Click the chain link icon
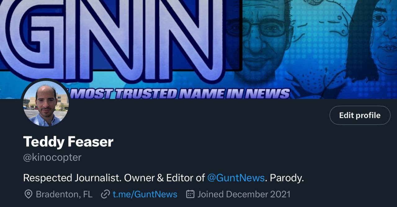 point(105,194)
